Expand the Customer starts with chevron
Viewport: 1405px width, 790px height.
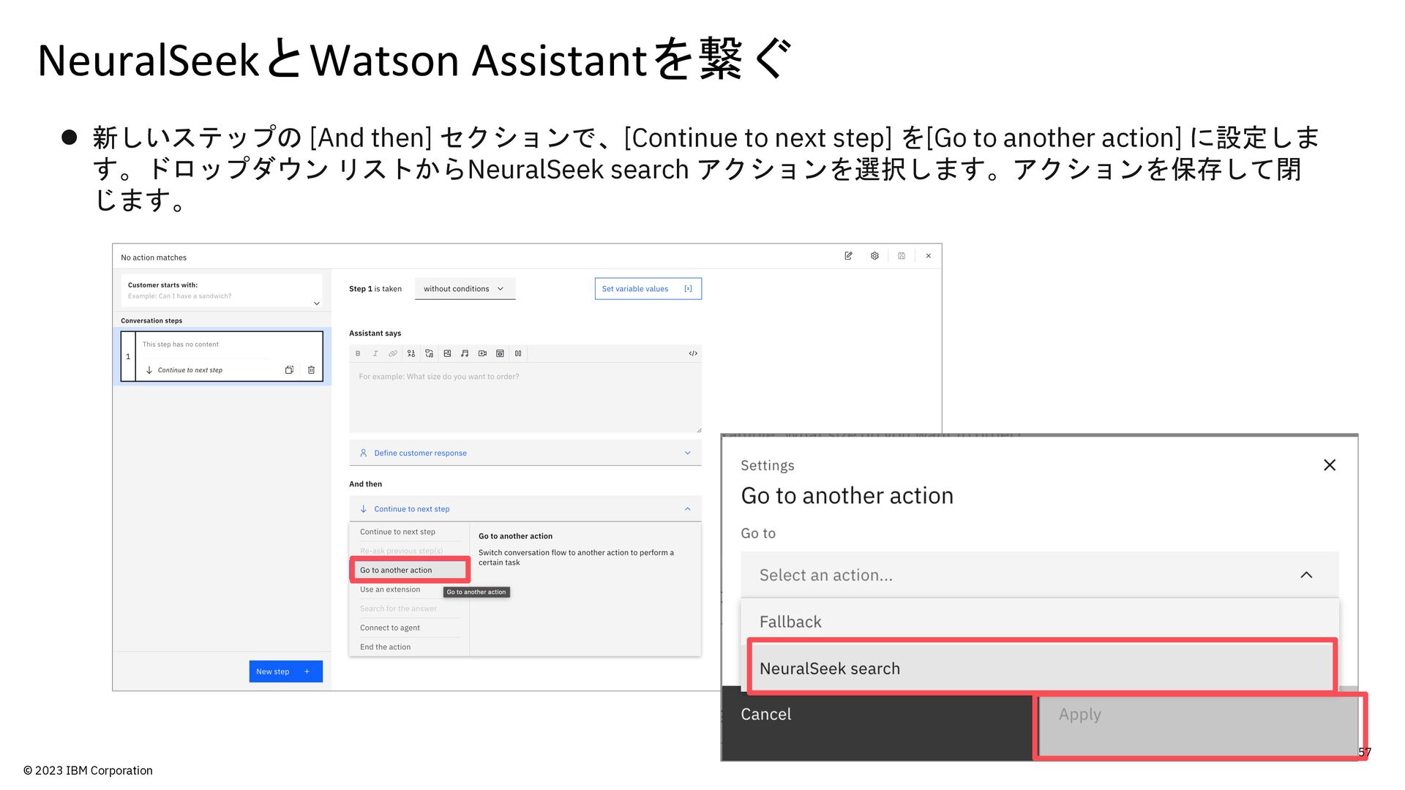coord(317,304)
